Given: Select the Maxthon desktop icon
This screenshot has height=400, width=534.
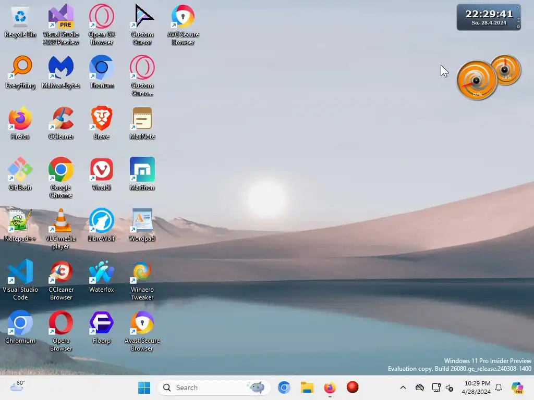Looking at the screenshot, I should 142,174.
